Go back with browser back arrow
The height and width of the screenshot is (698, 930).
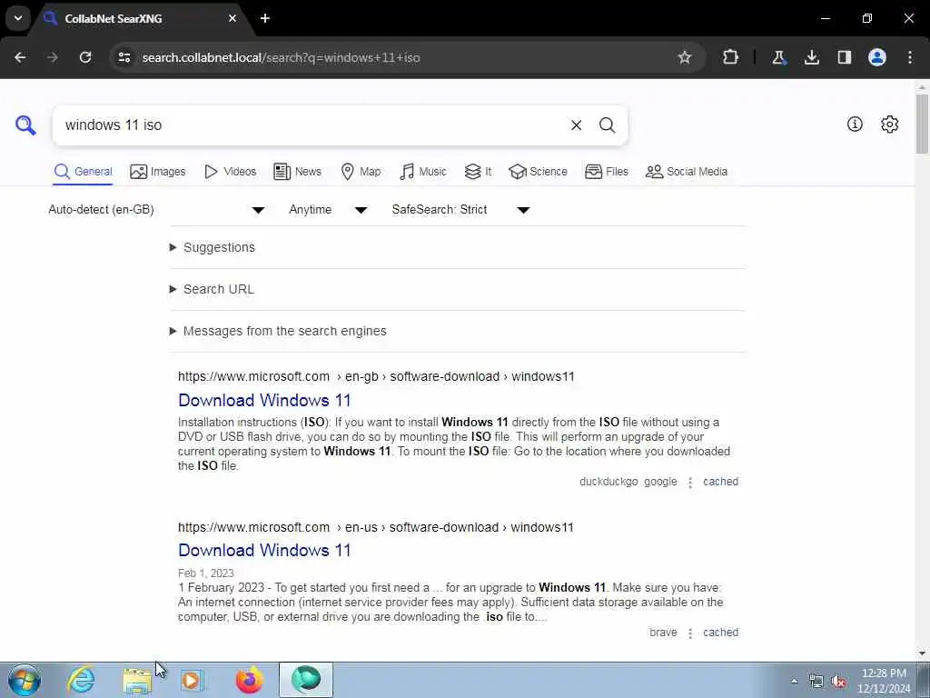[x=20, y=57]
